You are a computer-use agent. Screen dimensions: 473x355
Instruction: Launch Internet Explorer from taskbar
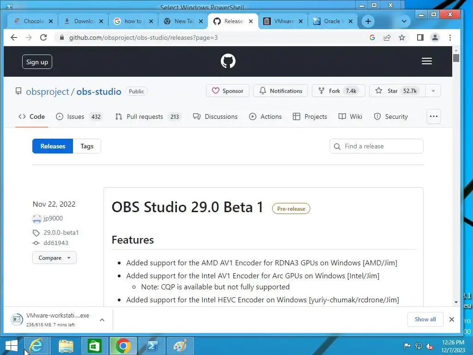click(36, 346)
